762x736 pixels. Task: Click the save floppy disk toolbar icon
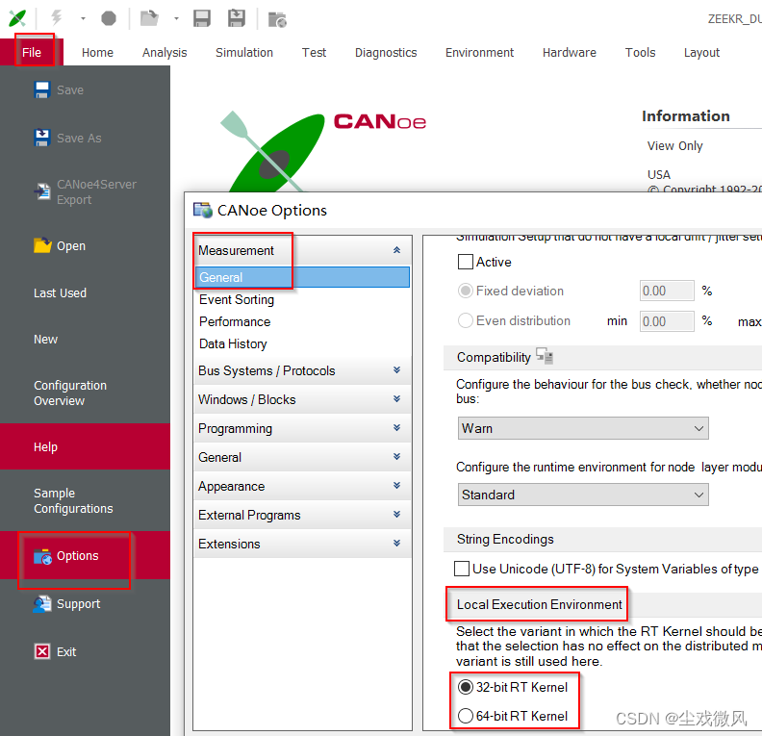point(202,18)
